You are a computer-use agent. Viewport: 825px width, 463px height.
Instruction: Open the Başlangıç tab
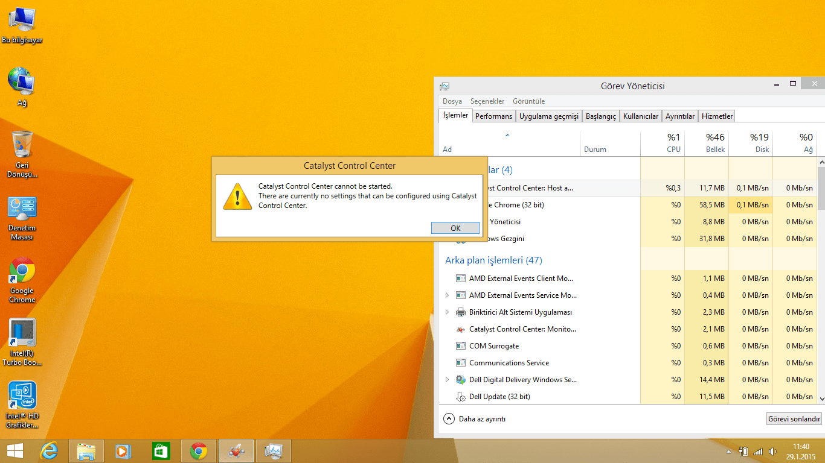pos(600,116)
